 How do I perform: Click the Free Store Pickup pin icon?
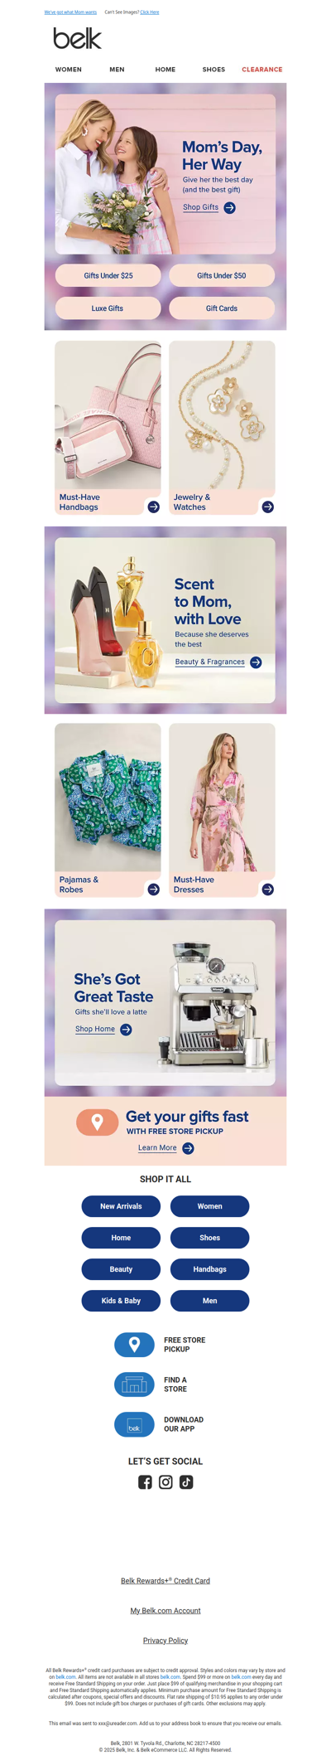coord(134,1344)
